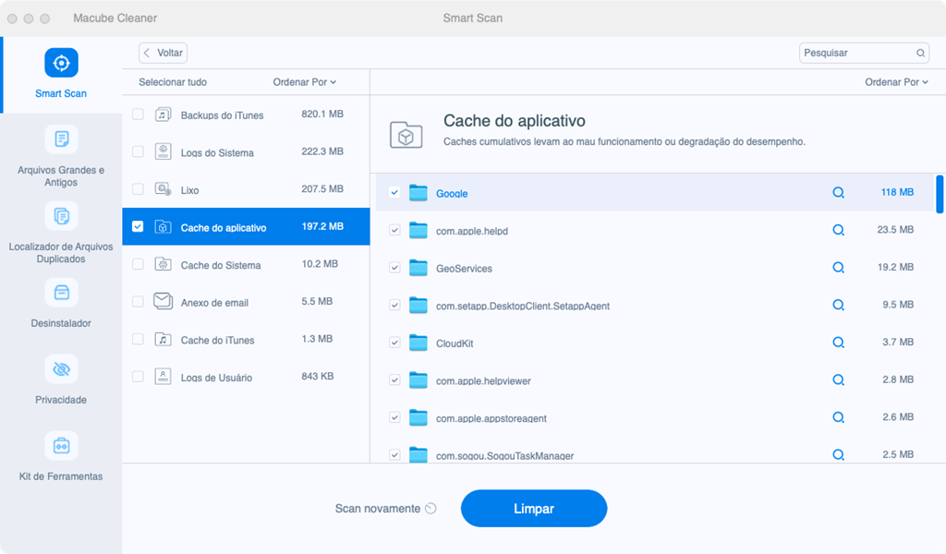Reveal Google folder with magnifier icon

click(x=838, y=192)
